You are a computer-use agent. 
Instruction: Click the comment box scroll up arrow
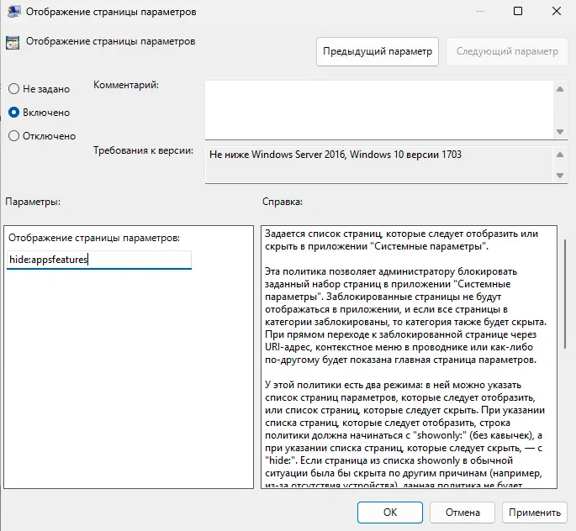559,87
